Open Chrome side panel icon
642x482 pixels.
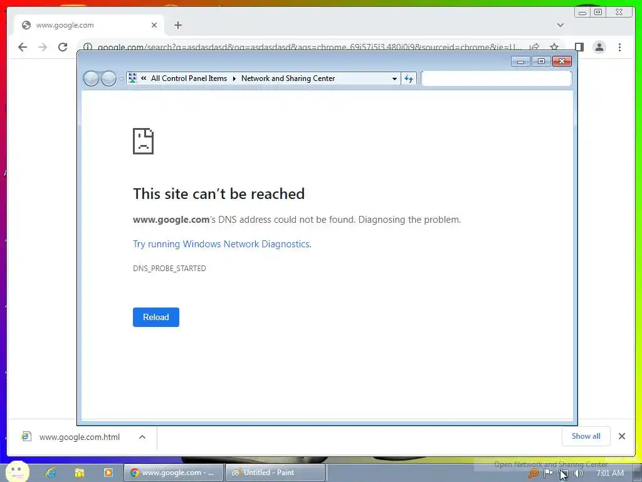point(579,47)
